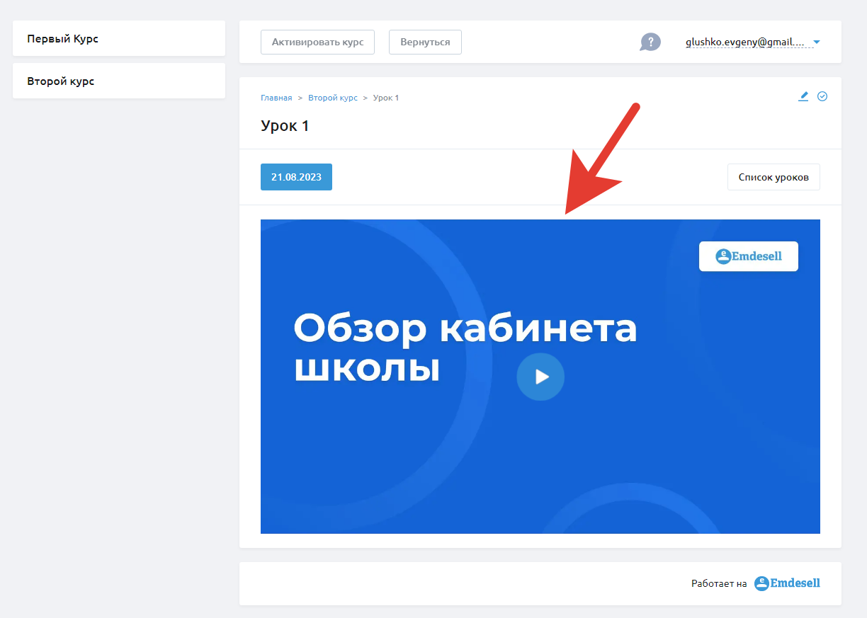Click the "Урок 1" lesson heading
867x618 pixels.
click(285, 126)
